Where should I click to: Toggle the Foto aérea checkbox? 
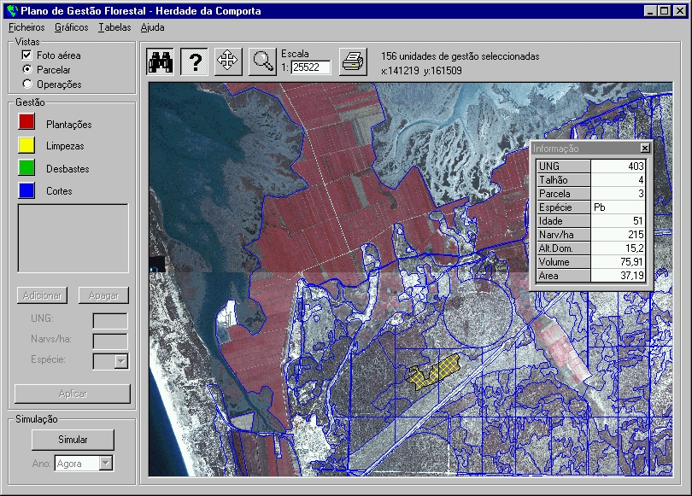click(x=27, y=55)
